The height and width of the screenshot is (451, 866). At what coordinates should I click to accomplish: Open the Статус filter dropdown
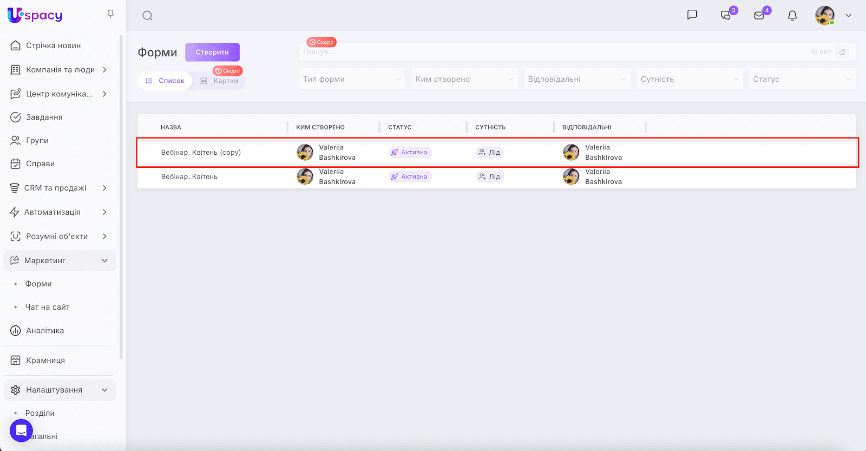[x=802, y=79]
